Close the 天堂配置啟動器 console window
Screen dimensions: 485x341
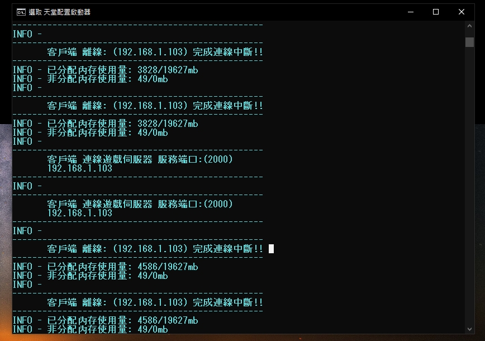coord(461,12)
